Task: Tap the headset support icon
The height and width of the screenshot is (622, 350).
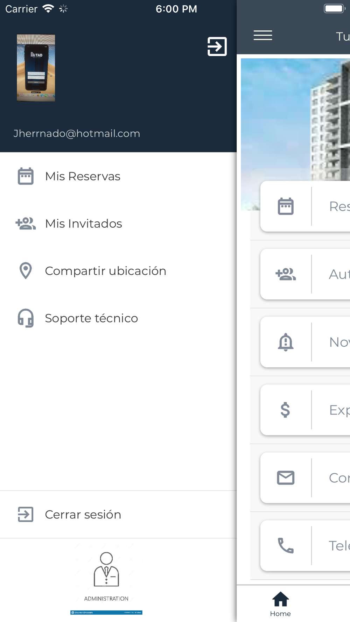Action: point(26,318)
